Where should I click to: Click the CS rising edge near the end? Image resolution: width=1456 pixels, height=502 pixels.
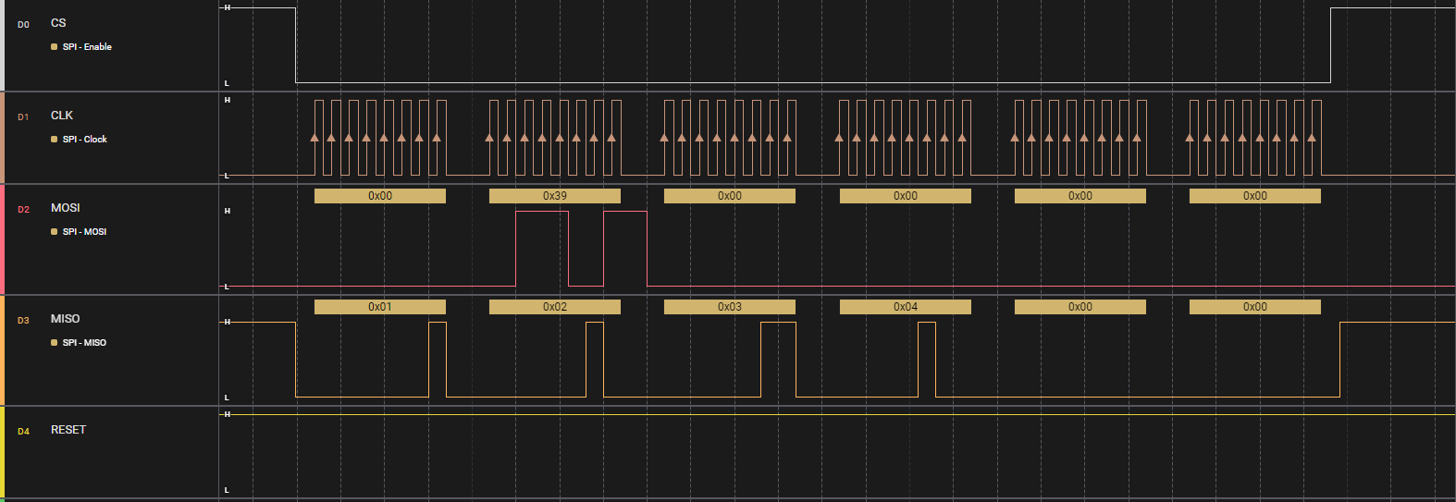click(1330, 45)
